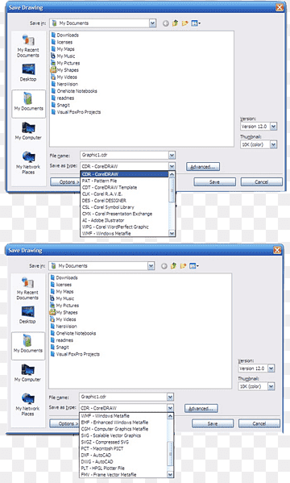
Task: Open the Version 12.0 dropdown in the bottom dialog
Action: tap(271, 368)
